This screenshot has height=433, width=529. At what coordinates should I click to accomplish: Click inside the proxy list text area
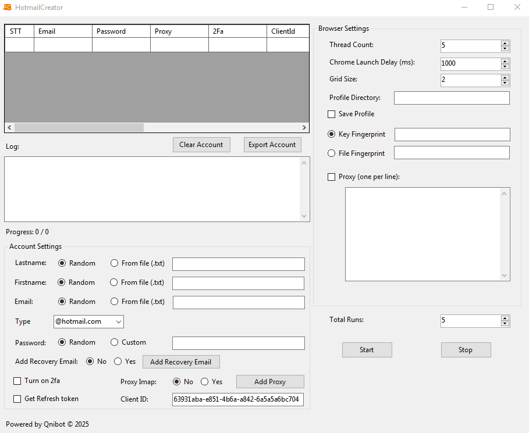423,234
